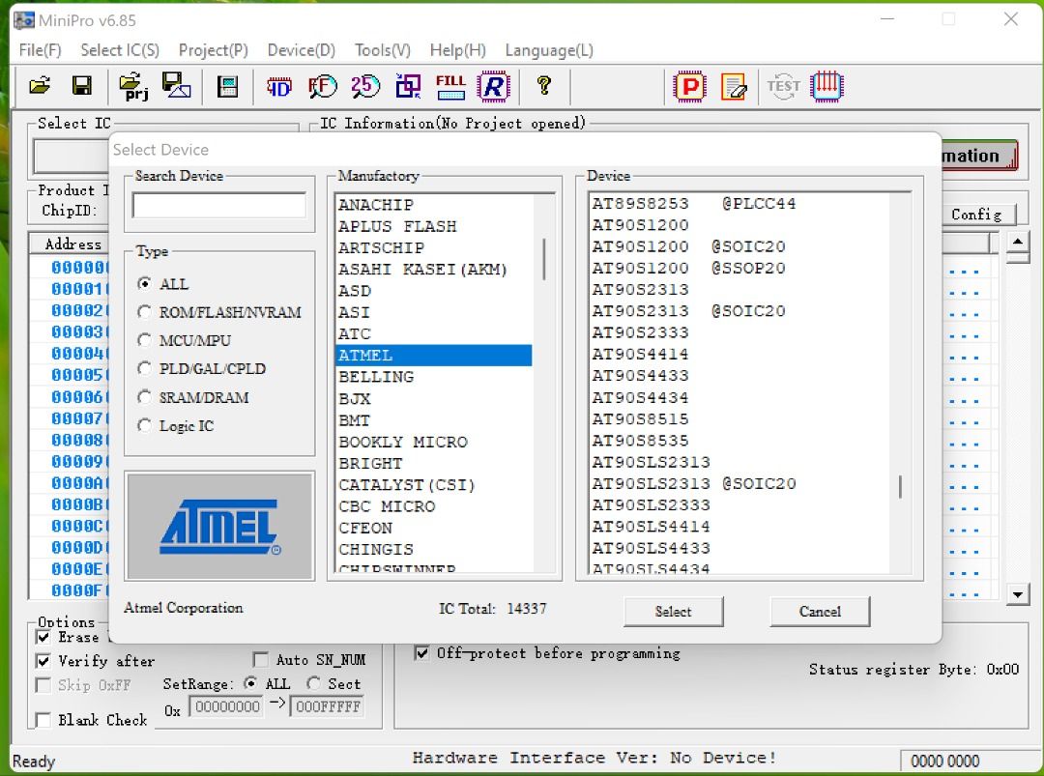Choose device AT89S8253 @PLCC44
The height and width of the screenshot is (776, 1044).
739,204
